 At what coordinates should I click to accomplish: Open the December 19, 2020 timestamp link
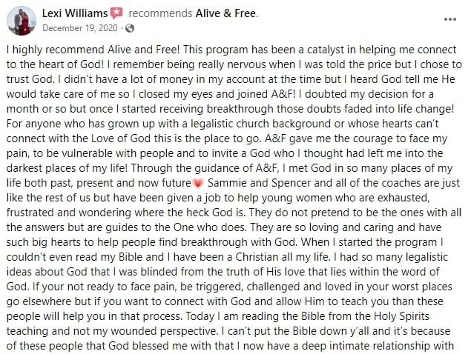click(x=80, y=28)
